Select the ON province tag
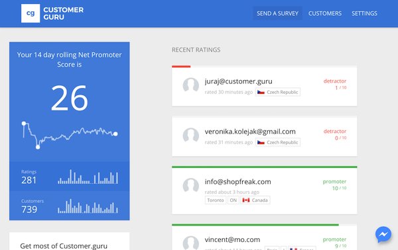398x250 pixels. click(233, 200)
